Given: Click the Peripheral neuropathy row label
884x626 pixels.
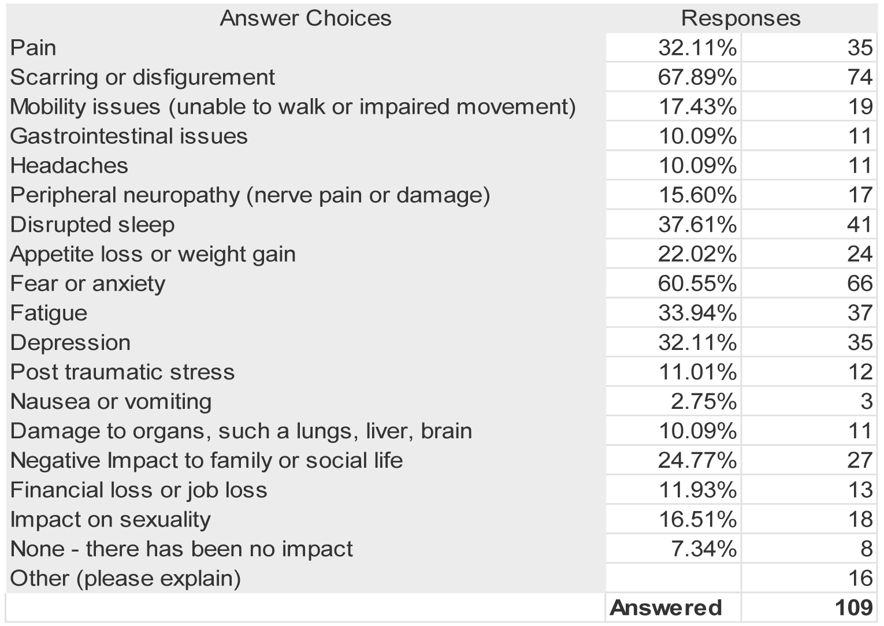Looking at the screenshot, I should [250, 195].
